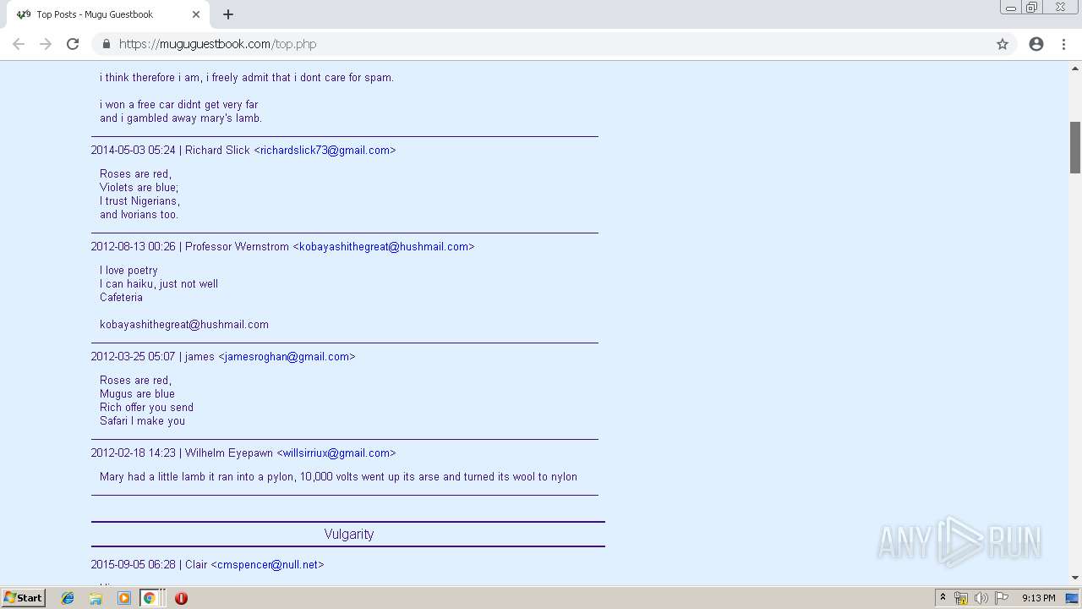This screenshot has height=609, width=1082.
Task: Click the line 'and i gambled away mary's lamb.'
Action: coord(181,118)
